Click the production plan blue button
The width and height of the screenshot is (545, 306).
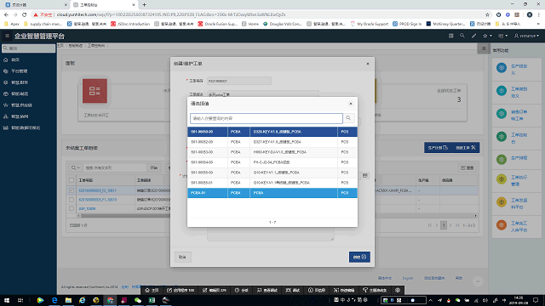(438, 148)
